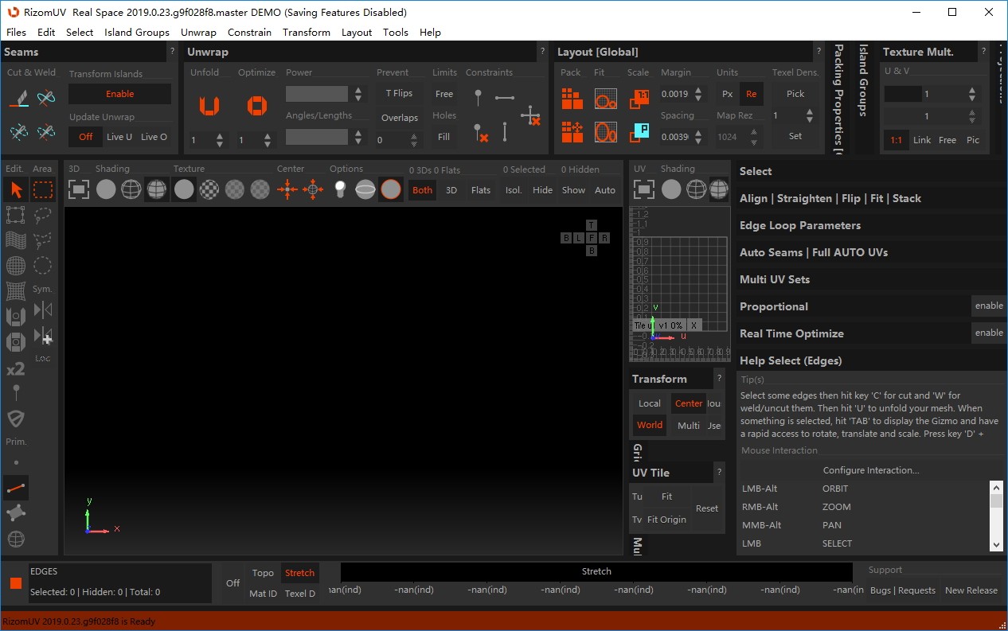Open the Unwrap menu
1008x631 pixels.
pos(198,33)
